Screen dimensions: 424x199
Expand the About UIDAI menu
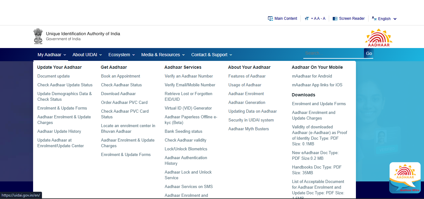click(87, 55)
